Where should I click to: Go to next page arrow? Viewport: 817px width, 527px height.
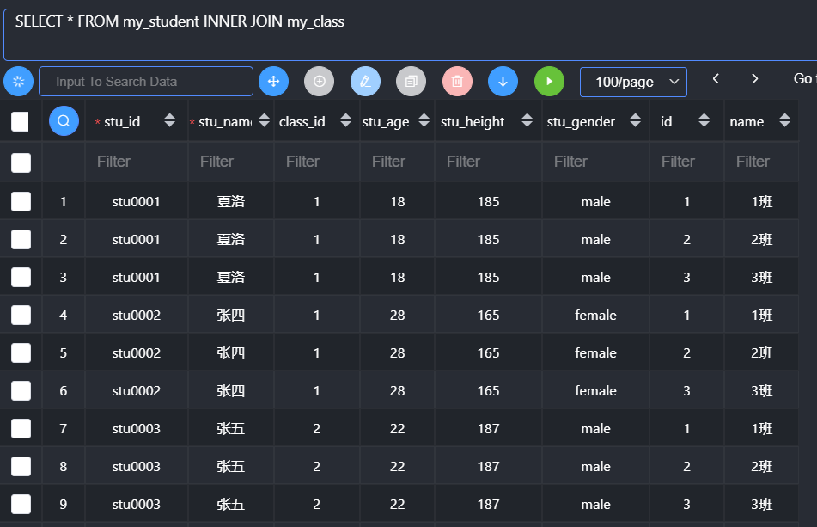click(x=754, y=79)
